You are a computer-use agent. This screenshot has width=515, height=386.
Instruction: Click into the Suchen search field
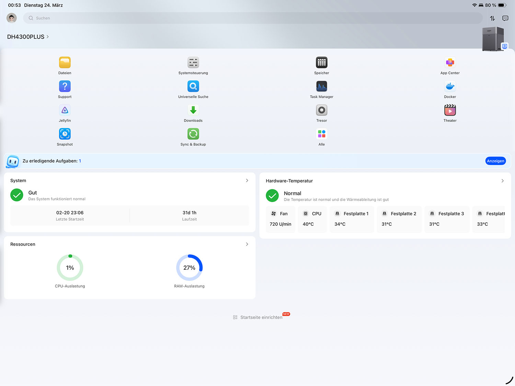tap(252, 18)
